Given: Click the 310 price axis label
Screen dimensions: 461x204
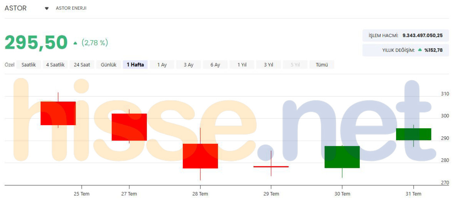Looking at the screenshot, I should click(x=445, y=94).
